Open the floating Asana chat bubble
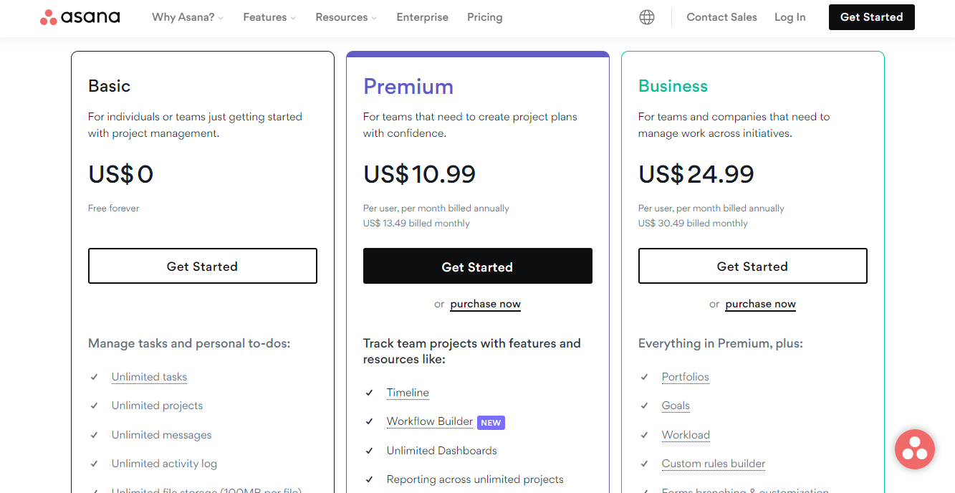The height and width of the screenshot is (493, 955). tap(914, 449)
